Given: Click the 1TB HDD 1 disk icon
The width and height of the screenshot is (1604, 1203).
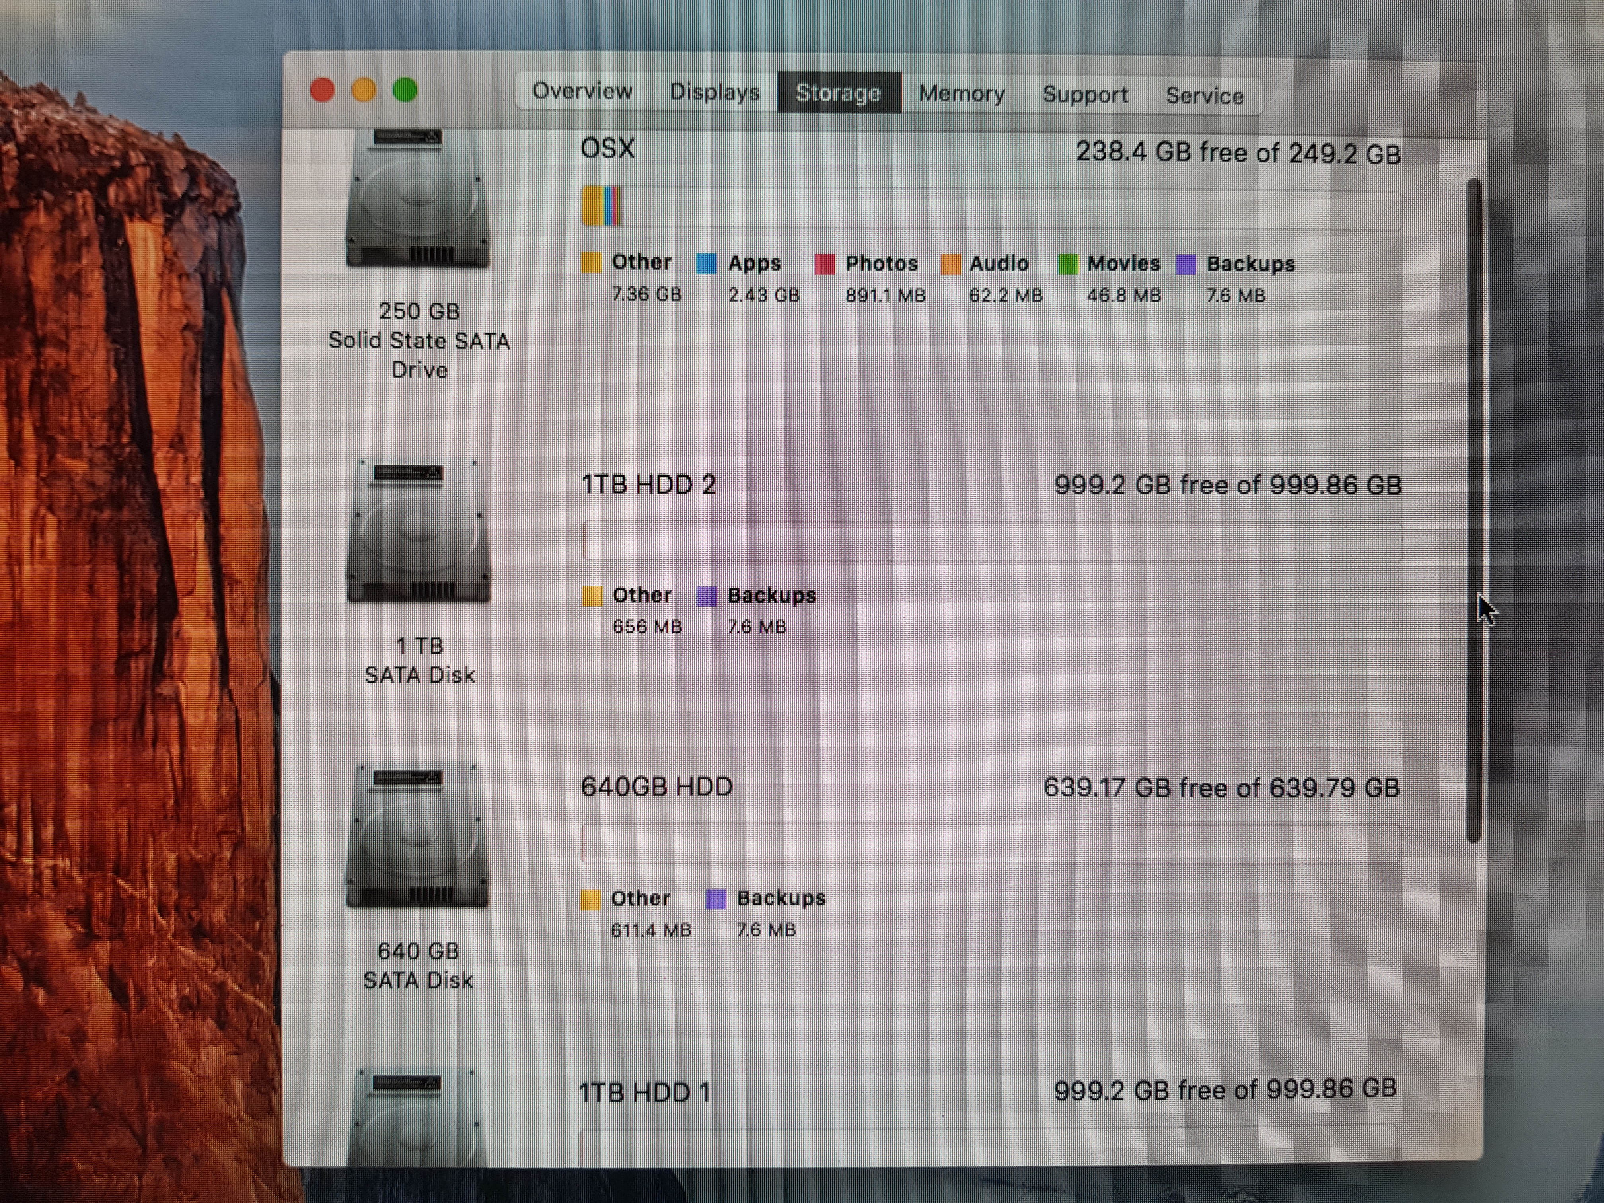Looking at the screenshot, I should pos(416,1117).
